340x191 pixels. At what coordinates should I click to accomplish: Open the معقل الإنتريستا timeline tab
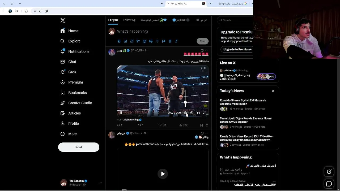154,20
